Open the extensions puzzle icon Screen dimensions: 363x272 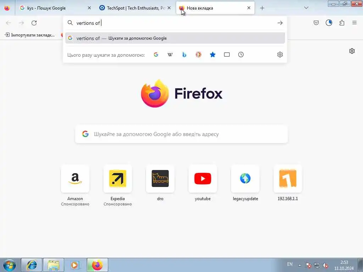click(342, 23)
